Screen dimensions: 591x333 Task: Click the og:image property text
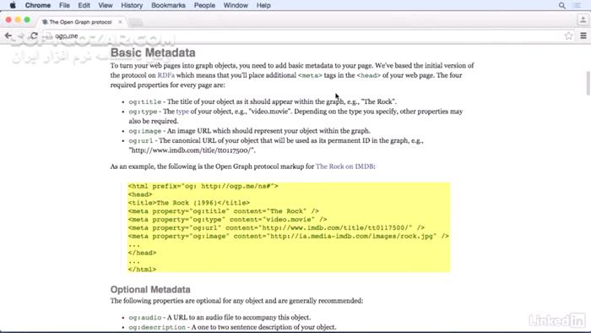pyautogui.click(x=145, y=131)
